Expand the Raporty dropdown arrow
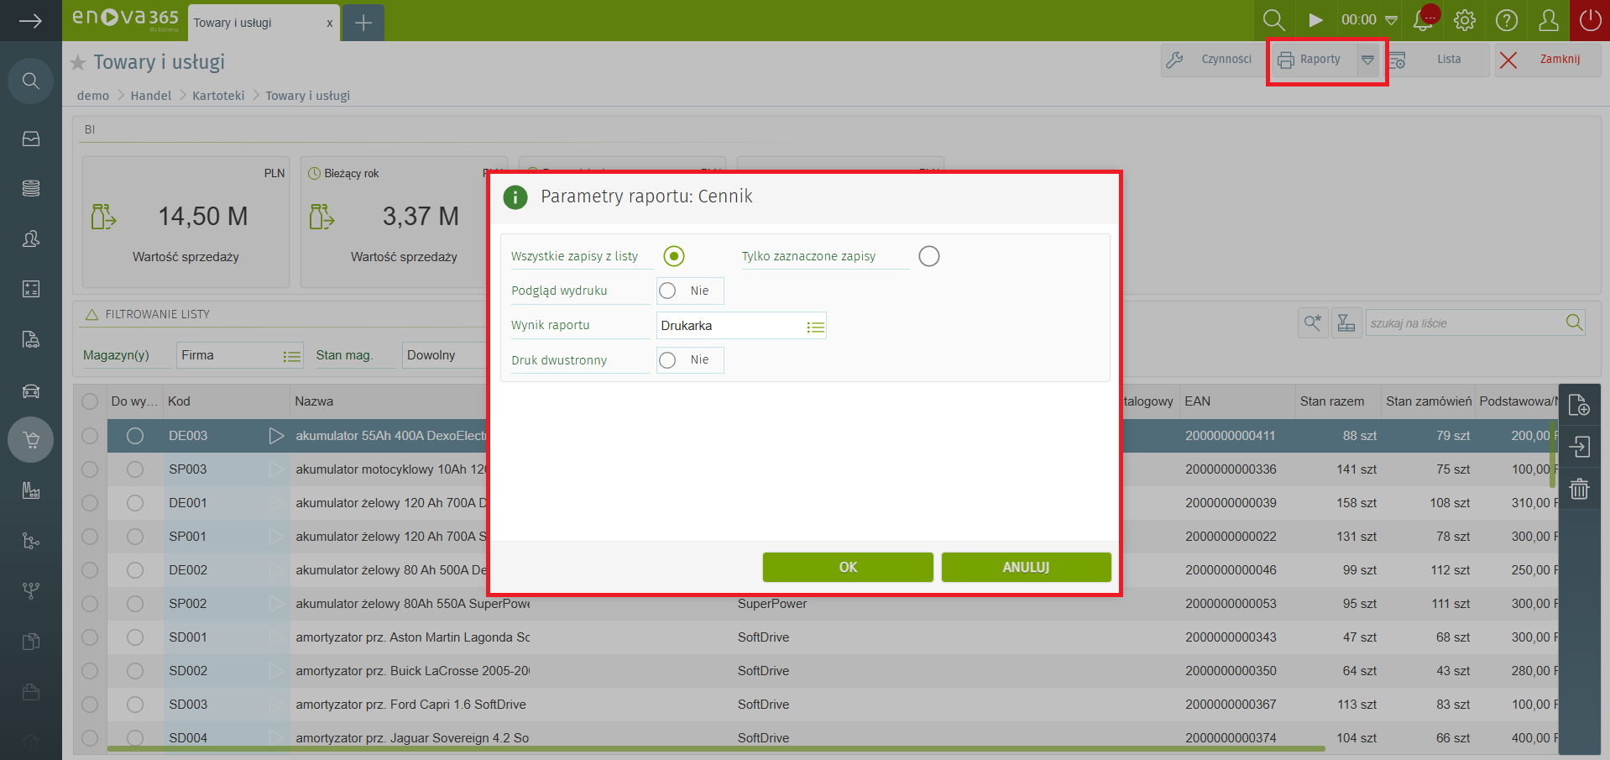Image resolution: width=1610 pixels, height=760 pixels. coord(1367,60)
